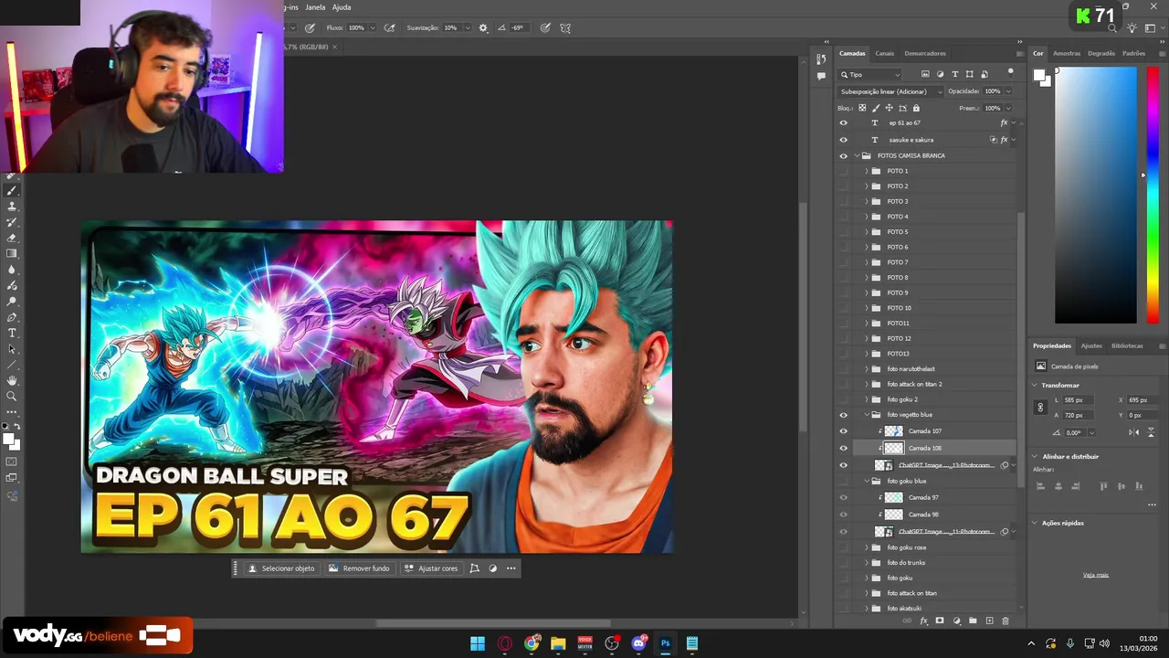Filter layers by shape layers icon
Viewport: 1169px width, 658px height.
tap(970, 74)
